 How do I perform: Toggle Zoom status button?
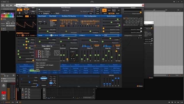click(x=98, y=14)
